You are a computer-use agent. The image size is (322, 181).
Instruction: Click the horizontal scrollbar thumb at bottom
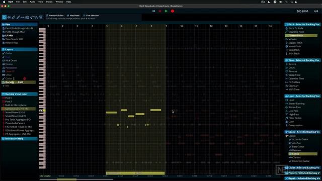pos(67,179)
